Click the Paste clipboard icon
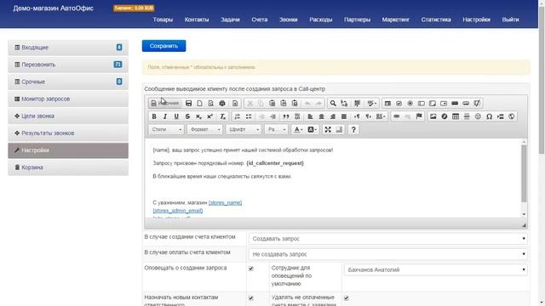 pyautogui.click(x=272, y=104)
